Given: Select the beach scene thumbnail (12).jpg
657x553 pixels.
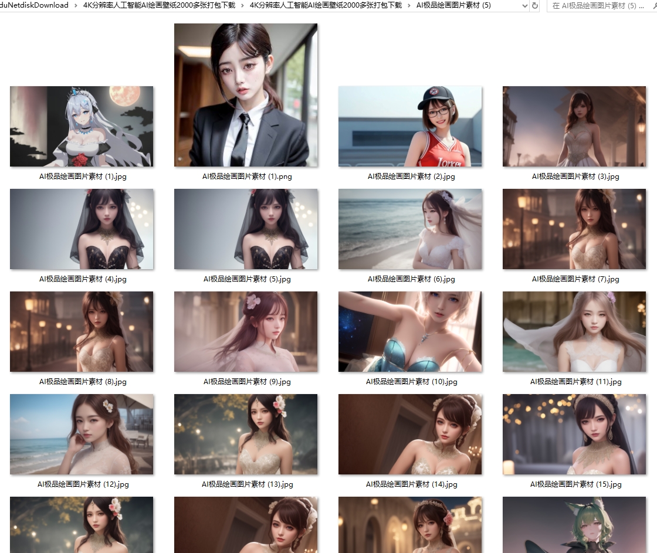Looking at the screenshot, I should point(82,434).
